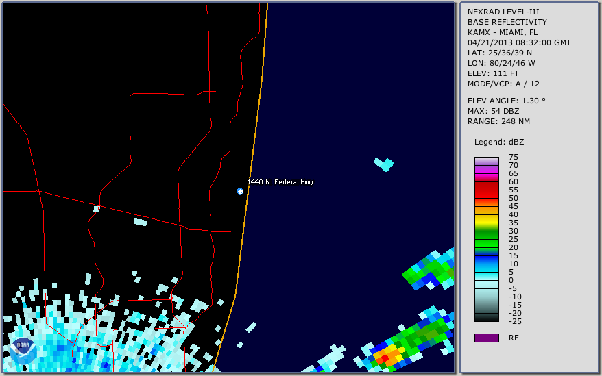This screenshot has width=602, height=376.
Task: Click the small cyan radar echo offshore northeast
Action: (x=384, y=164)
